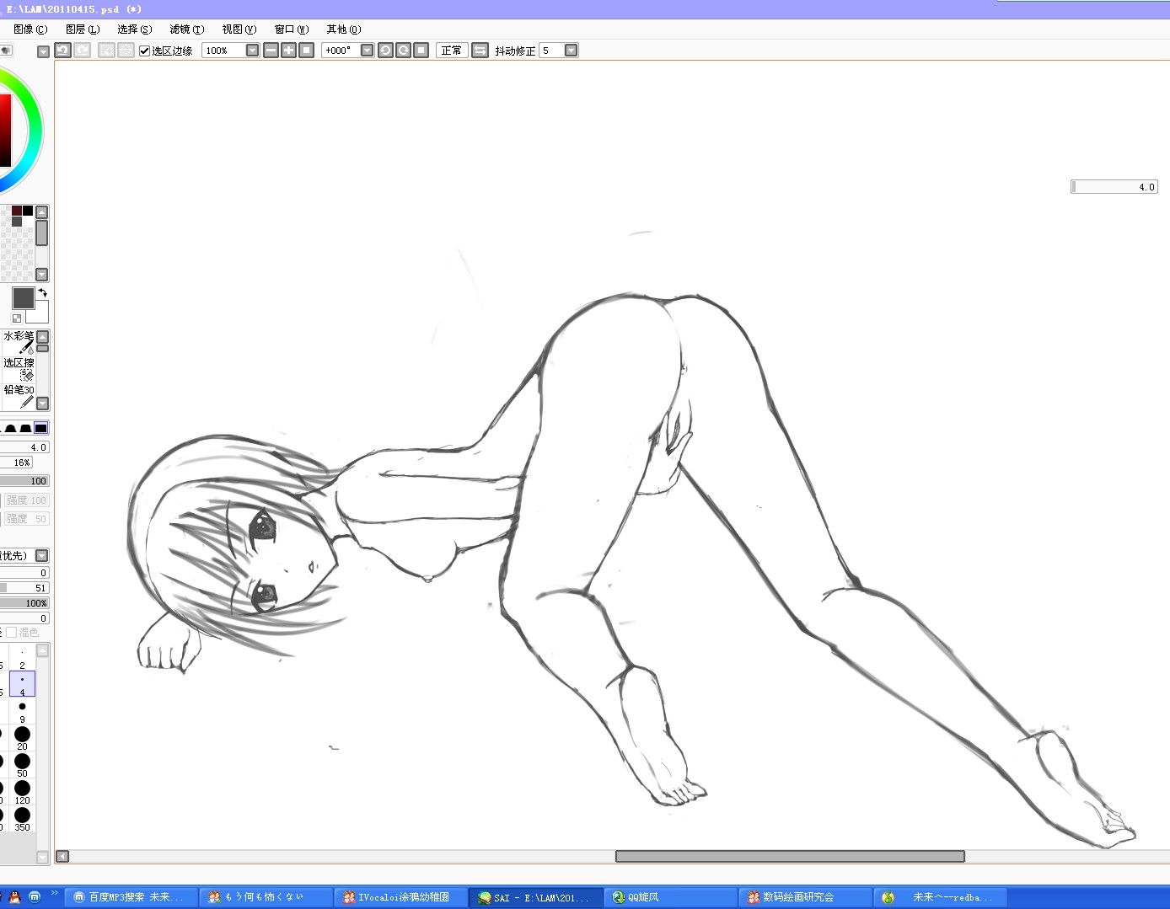Open the 窗口 menu
This screenshot has width=1170, height=909.
pyautogui.click(x=292, y=29)
